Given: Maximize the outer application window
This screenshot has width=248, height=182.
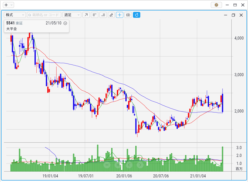Looking at the screenshot, I should [x=235, y=5].
